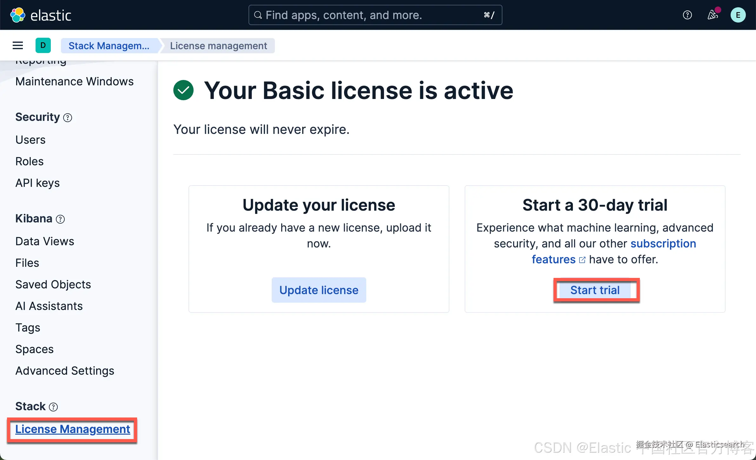Open the subscription features link
This screenshot has height=460, width=756.
[663, 244]
